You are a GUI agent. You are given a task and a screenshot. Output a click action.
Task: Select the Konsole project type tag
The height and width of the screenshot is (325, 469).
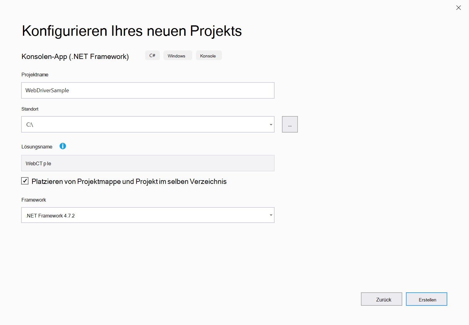[x=209, y=55]
